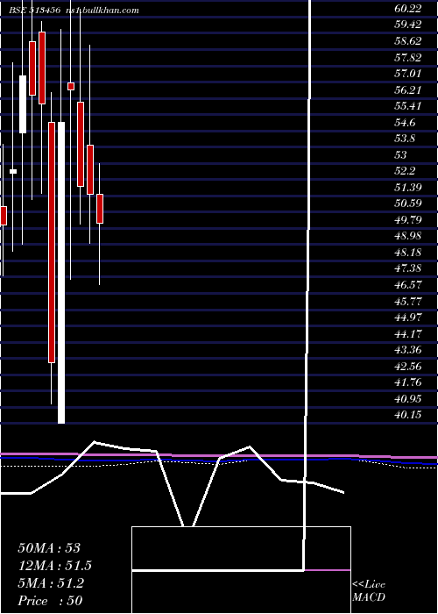Select the 43.36 price level label
Screen dimensions: 438x614
click(x=408, y=350)
